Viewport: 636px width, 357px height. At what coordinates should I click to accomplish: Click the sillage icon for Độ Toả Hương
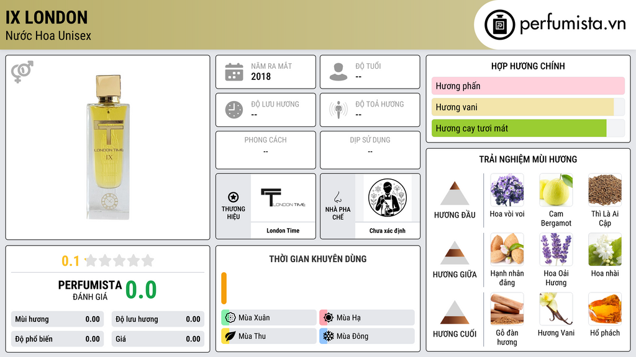tap(338, 110)
